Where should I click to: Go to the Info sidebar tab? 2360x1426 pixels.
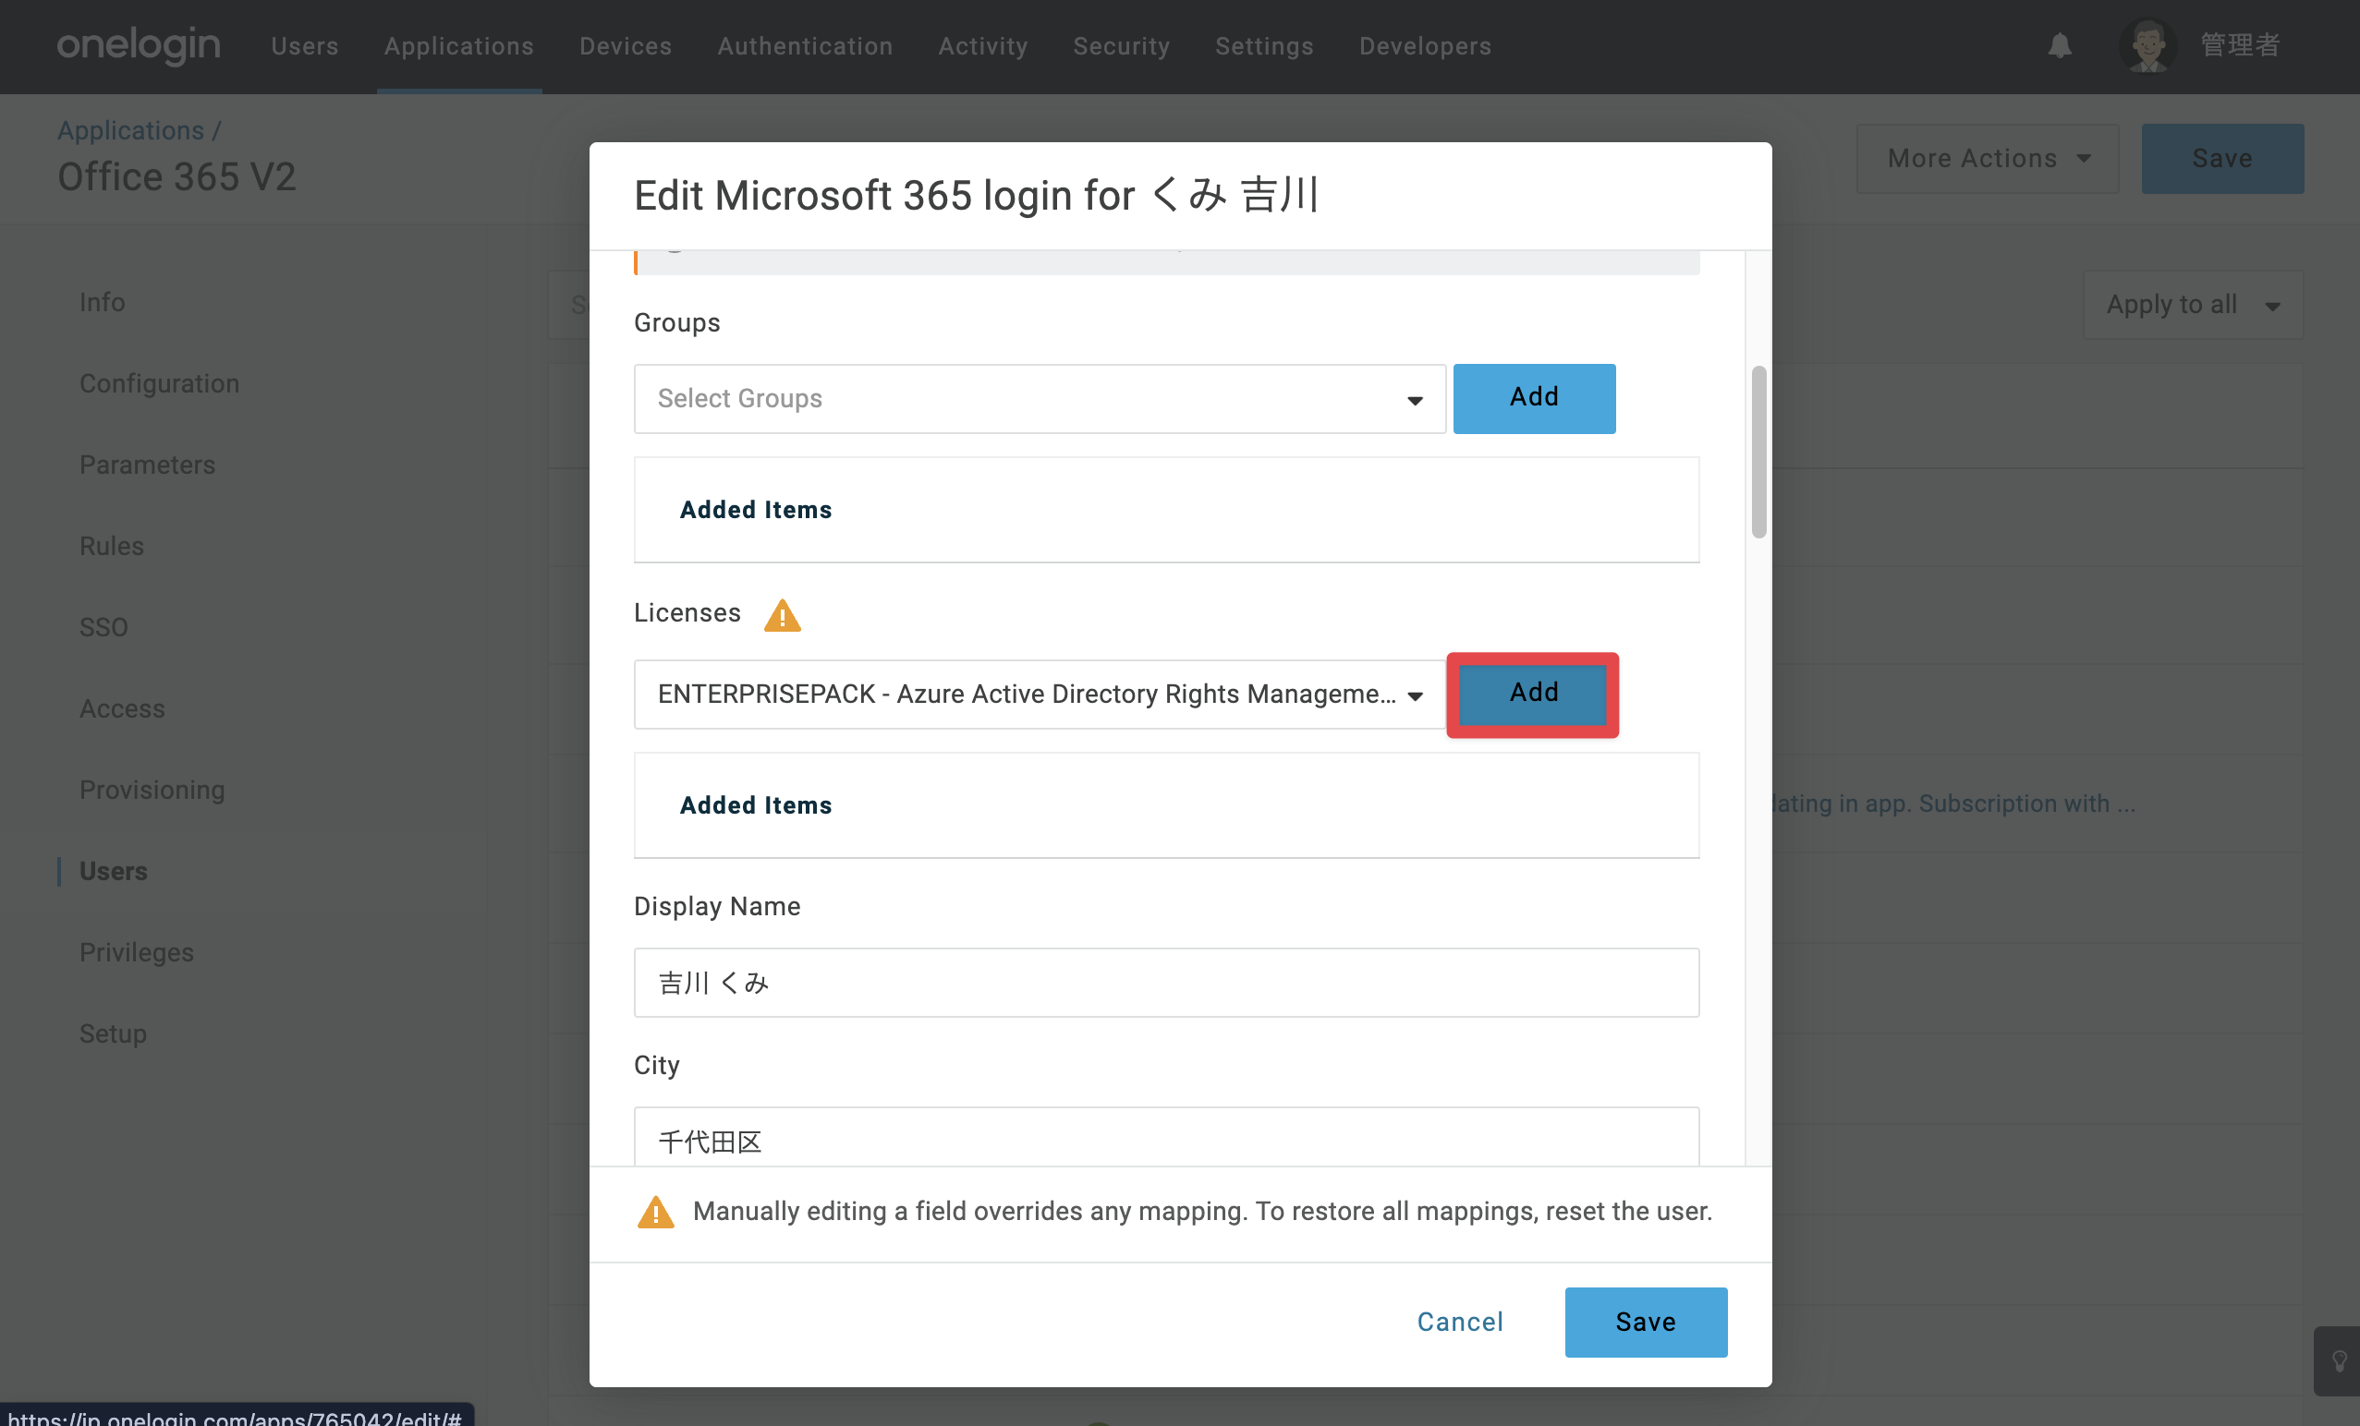coord(103,302)
